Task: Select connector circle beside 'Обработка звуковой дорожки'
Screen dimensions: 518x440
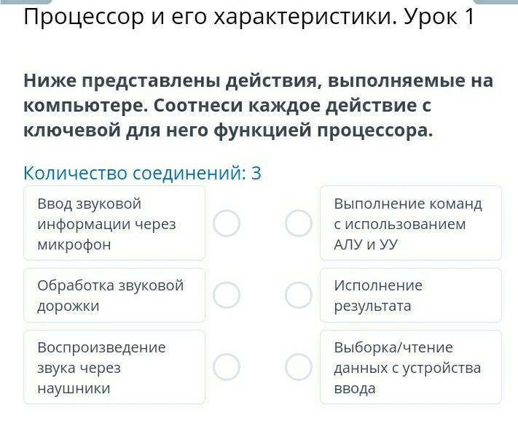Action: (227, 295)
